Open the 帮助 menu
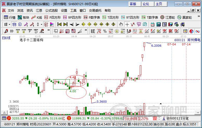The image size is (202, 128). [x=108, y=11]
